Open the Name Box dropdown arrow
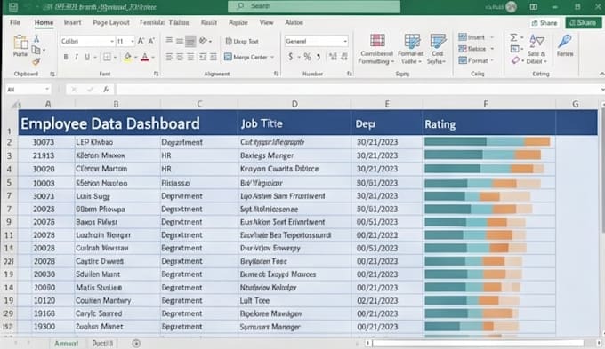605x349 pixels. [47, 90]
